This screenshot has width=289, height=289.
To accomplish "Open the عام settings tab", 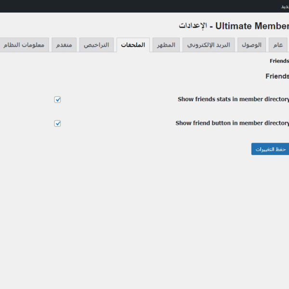I will click(x=278, y=45).
